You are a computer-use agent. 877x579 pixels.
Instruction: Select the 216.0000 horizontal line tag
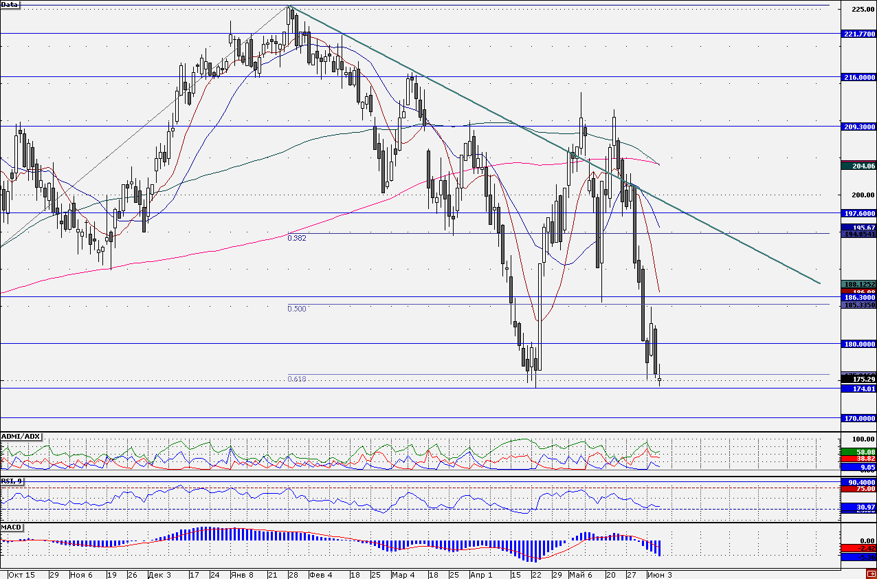point(858,77)
